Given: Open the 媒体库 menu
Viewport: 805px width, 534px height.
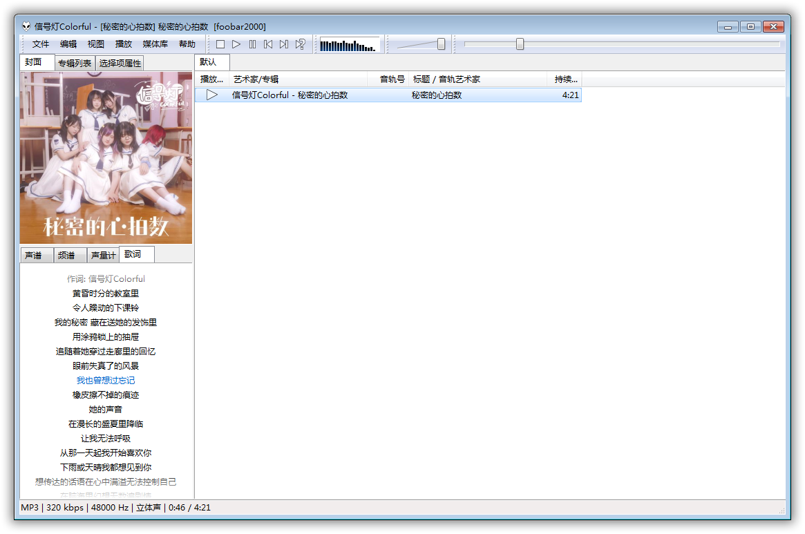Looking at the screenshot, I should (x=155, y=44).
